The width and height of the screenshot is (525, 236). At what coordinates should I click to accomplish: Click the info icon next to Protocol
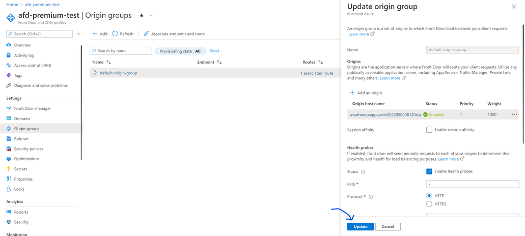point(371,197)
